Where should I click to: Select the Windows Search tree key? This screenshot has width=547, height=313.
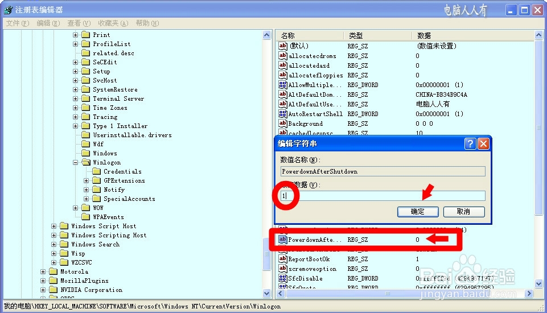(x=95, y=244)
